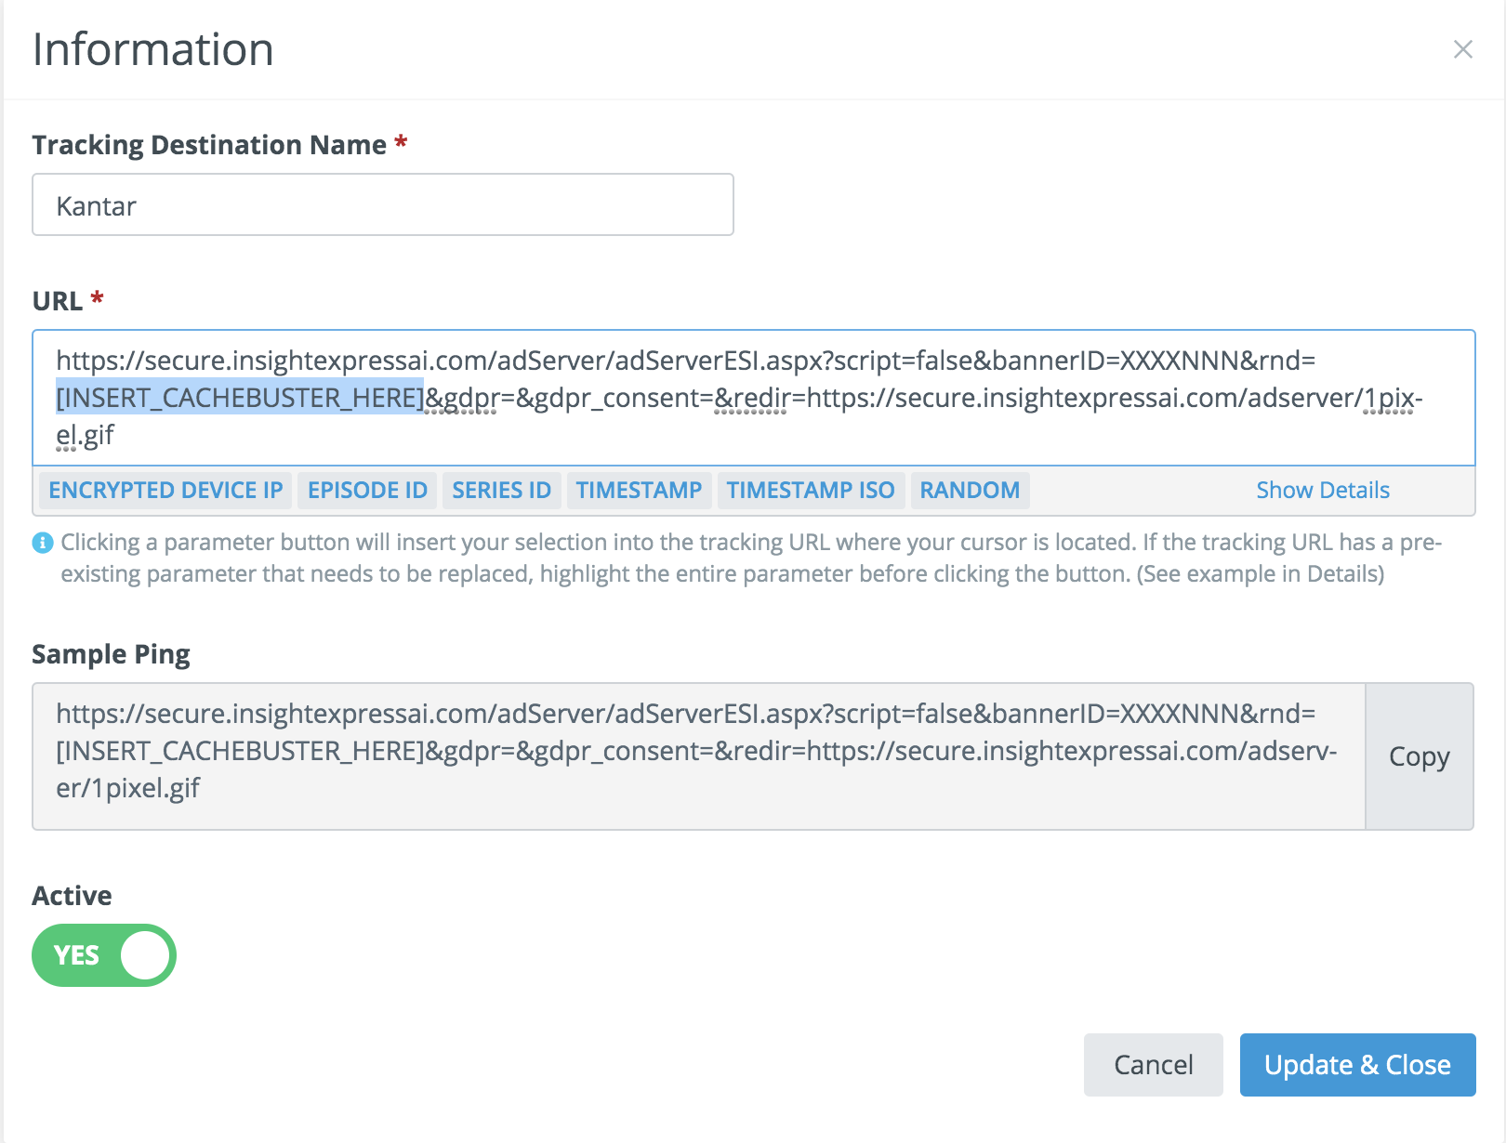This screenshot has height=1143, width=1506.
Task: Click the Sample Ping text box
Action: (x=697, y=756)
